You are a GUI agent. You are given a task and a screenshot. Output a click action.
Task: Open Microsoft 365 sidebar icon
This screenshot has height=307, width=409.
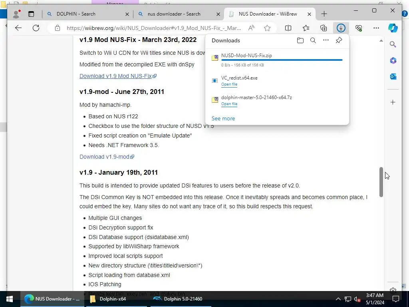[x=393, y=61]
